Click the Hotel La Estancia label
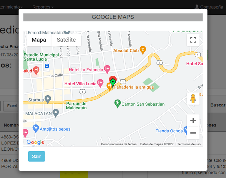The image size is (226, 178). 86,70
